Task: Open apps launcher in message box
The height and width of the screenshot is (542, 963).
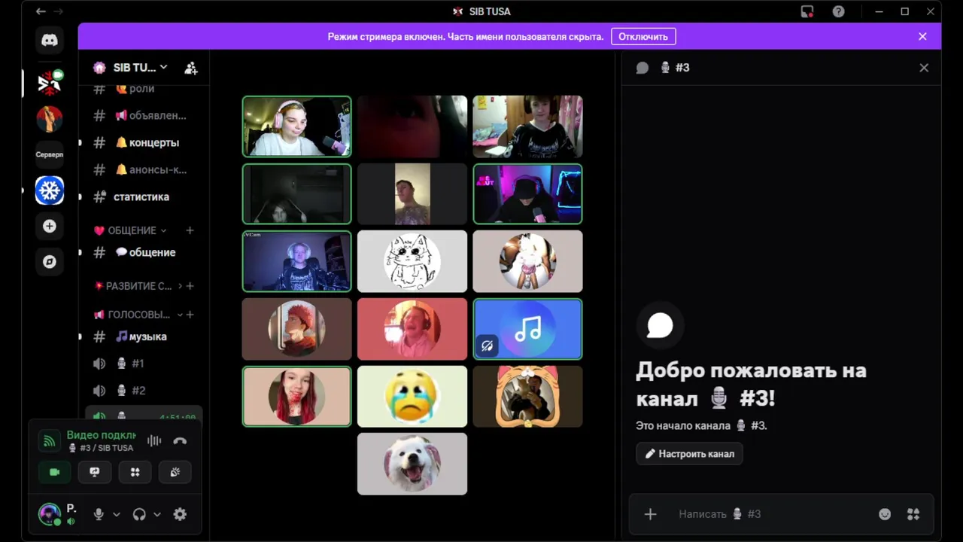Action: tap(913, 514)
